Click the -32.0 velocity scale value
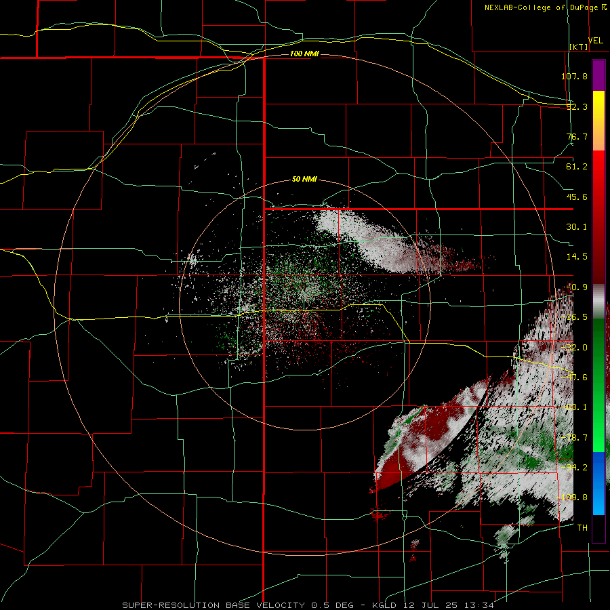This screenshot has width=610, height=610. click(574, 348)
